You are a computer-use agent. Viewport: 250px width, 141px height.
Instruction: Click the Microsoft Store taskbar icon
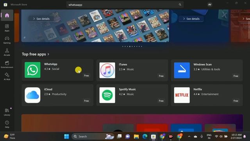154,136
